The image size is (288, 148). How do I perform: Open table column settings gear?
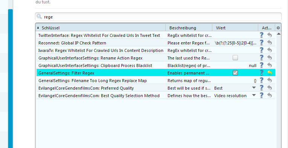pos(278,28)
